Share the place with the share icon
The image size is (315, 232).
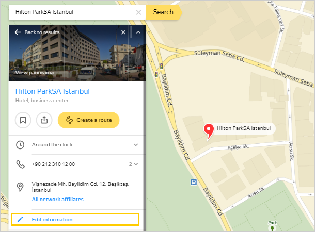point(44,120)
